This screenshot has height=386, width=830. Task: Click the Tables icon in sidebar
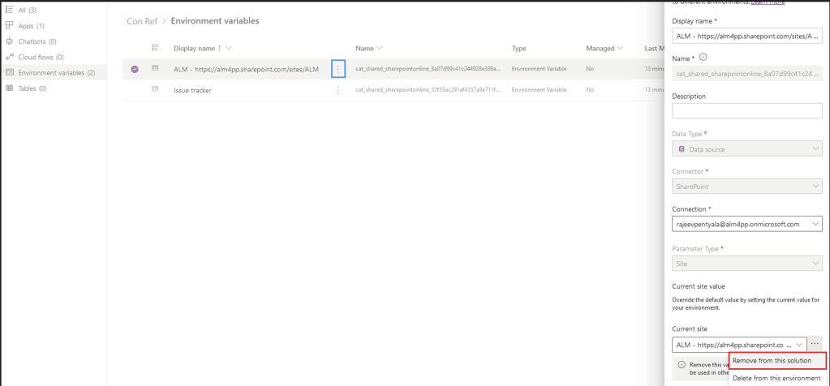coord(10,88)
